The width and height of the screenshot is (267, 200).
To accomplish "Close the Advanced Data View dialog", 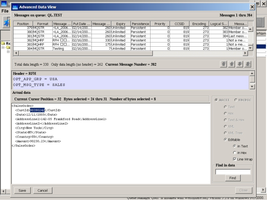I will click(x=252, y=7).
